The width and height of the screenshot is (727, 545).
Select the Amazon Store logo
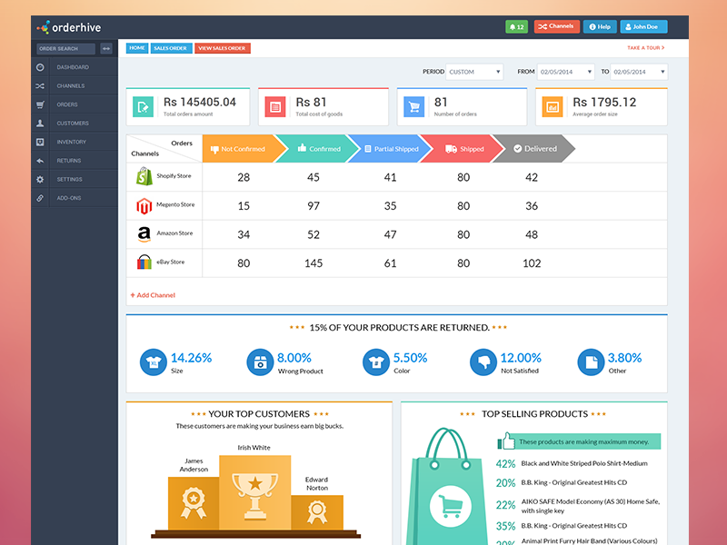144,234
